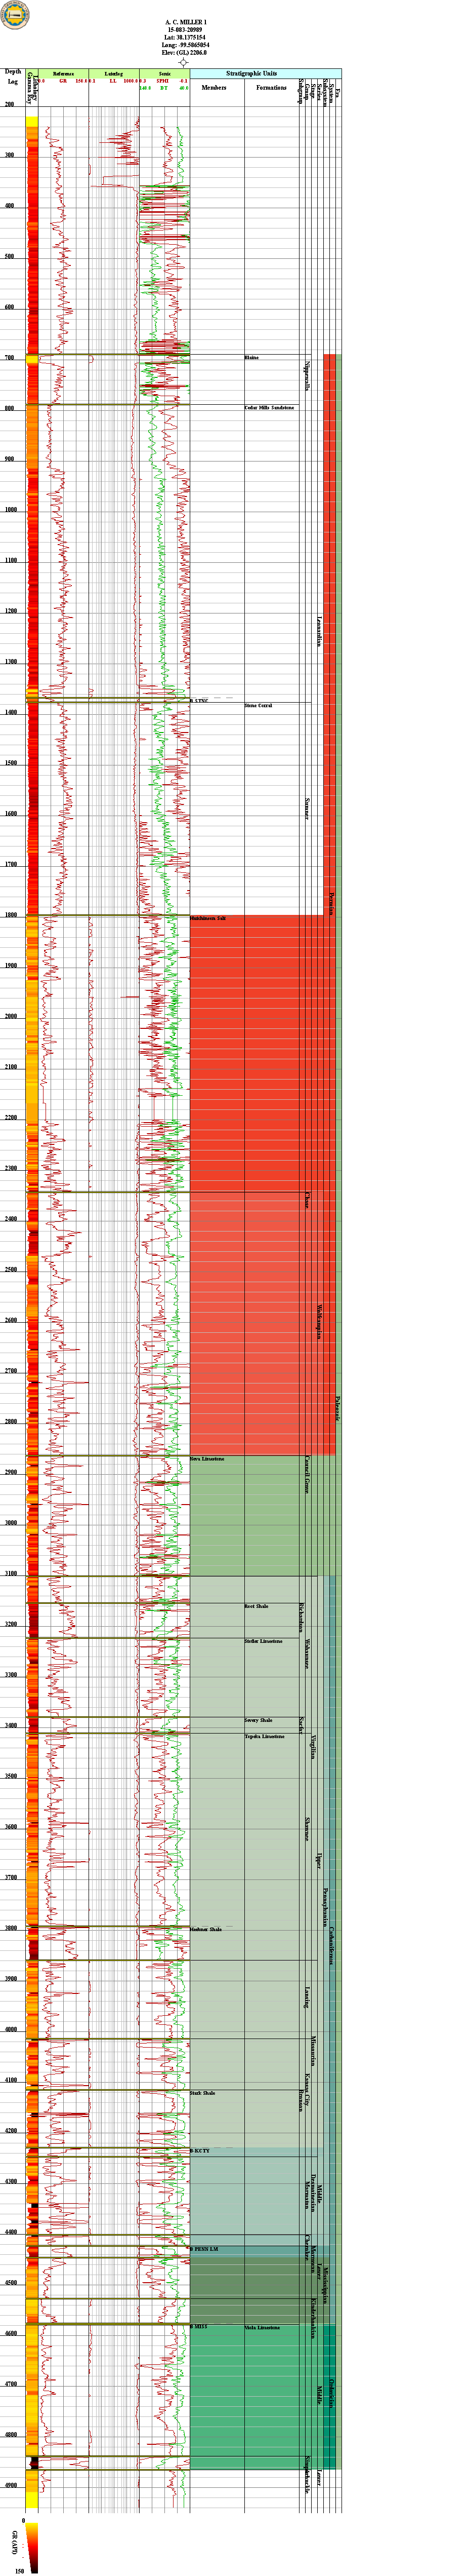Click the 'Wolfcampian' stage label
The height and width of the screenshot is (2576, 468).
point(319,1321)
